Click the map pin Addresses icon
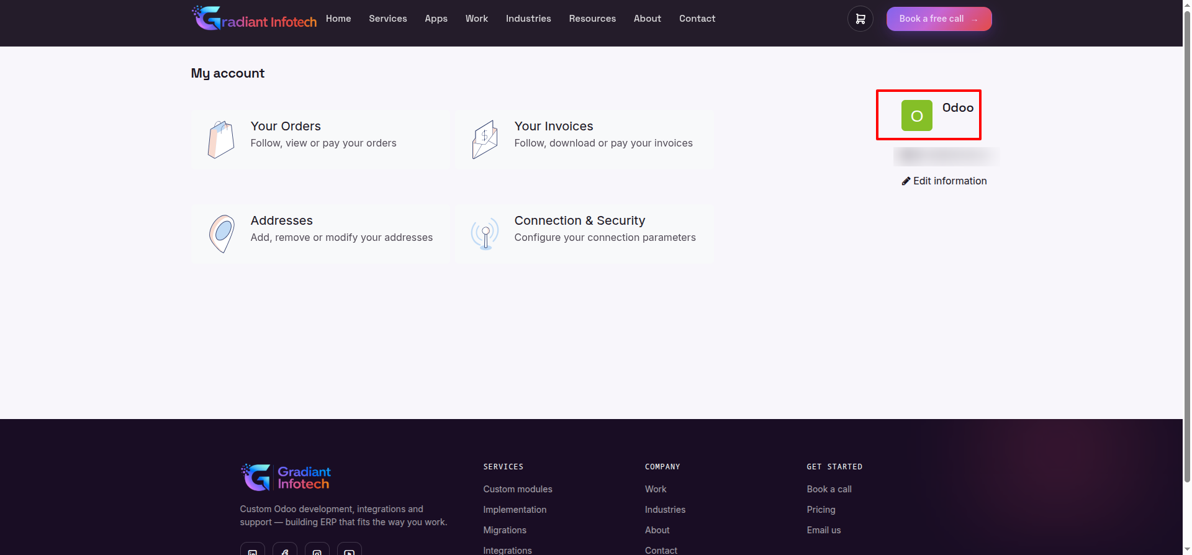Screen dimensions: 1192x555 pyautogui.click(x=222, y=234)
